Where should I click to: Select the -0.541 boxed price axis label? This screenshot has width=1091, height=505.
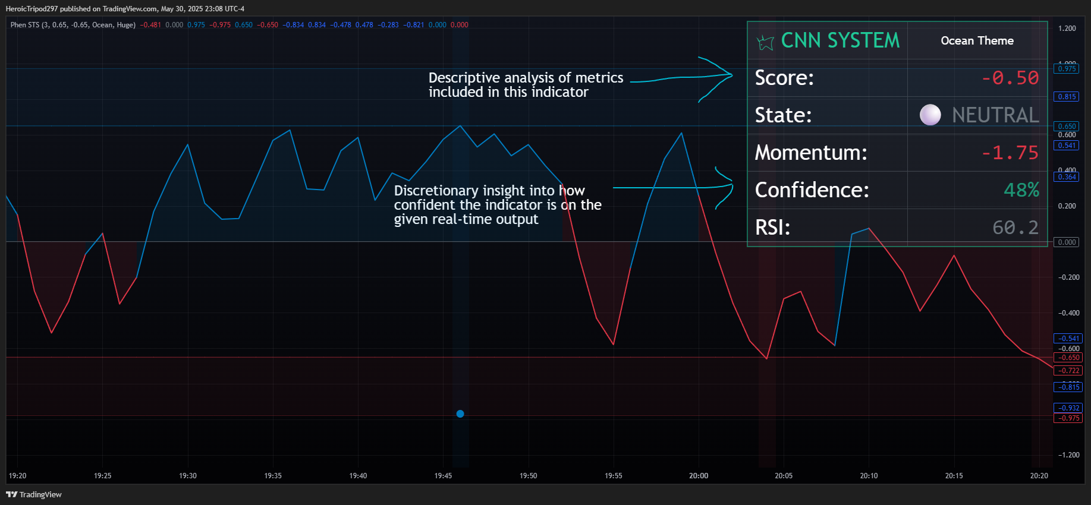[x=1069, y=339]
